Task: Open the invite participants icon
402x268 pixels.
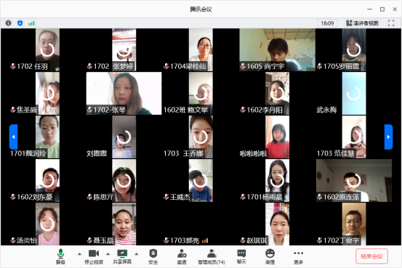Action: coord(182,256)
